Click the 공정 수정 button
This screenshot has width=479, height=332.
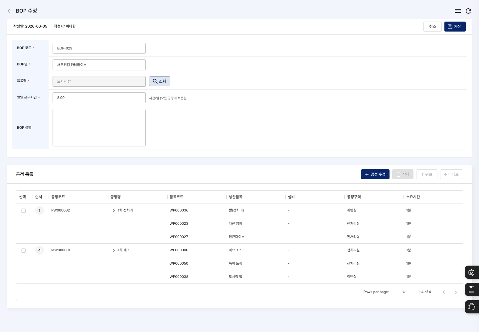(375, 174)
